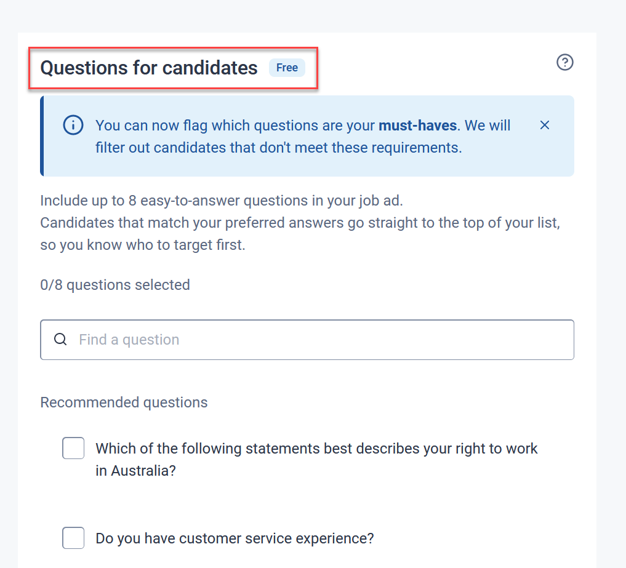Select the right to work question label text

pyautogui.click(x=316, y=449)
